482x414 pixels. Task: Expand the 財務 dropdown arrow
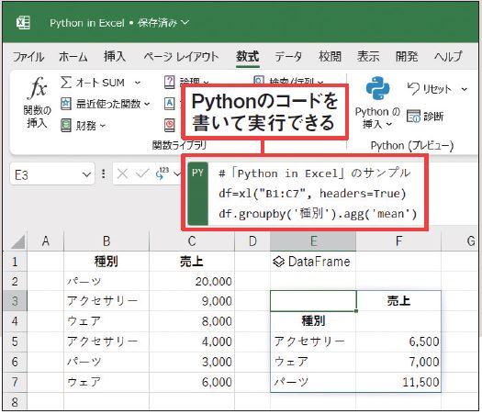(103, 126)
